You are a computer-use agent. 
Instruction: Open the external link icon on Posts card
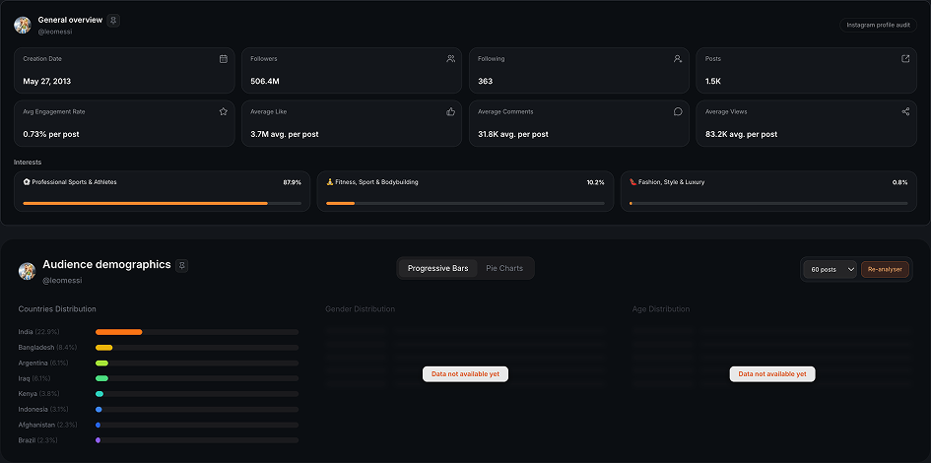coord(905,59)
